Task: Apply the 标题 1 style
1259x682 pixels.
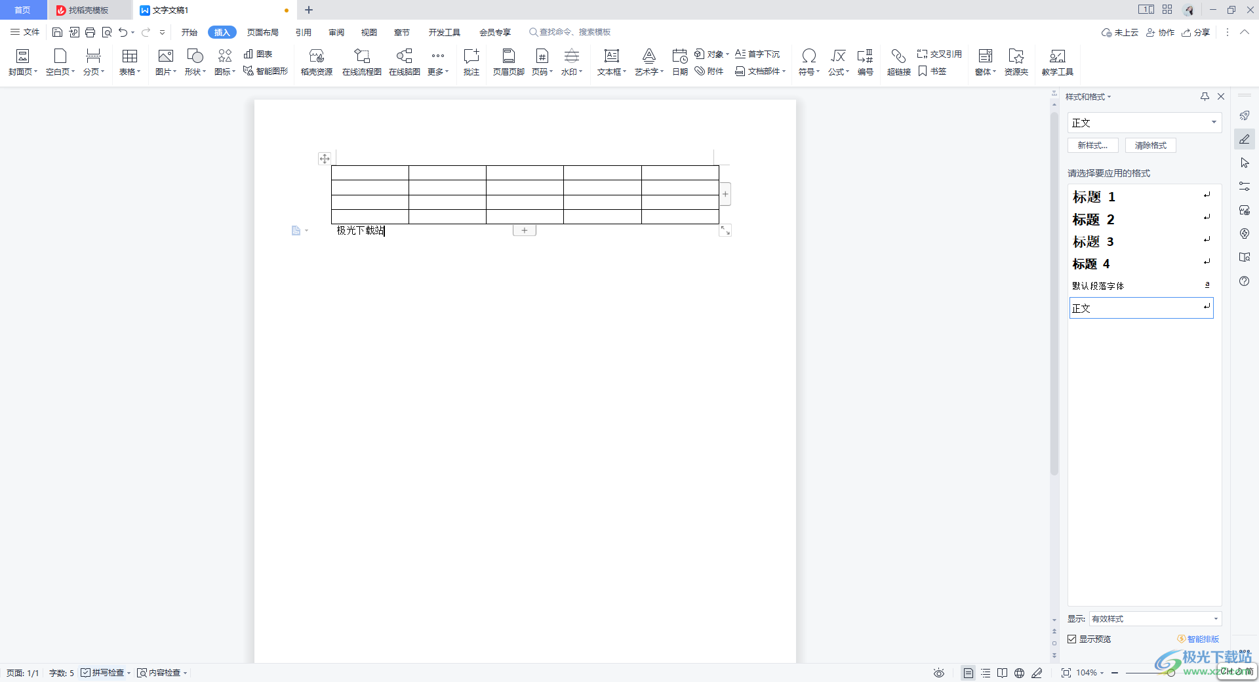Action: pyautogui.click(x=1141, y=197)
